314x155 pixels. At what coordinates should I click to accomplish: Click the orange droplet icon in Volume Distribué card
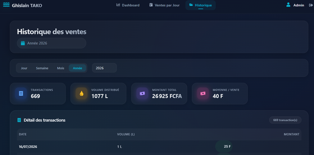coord(81,93)
